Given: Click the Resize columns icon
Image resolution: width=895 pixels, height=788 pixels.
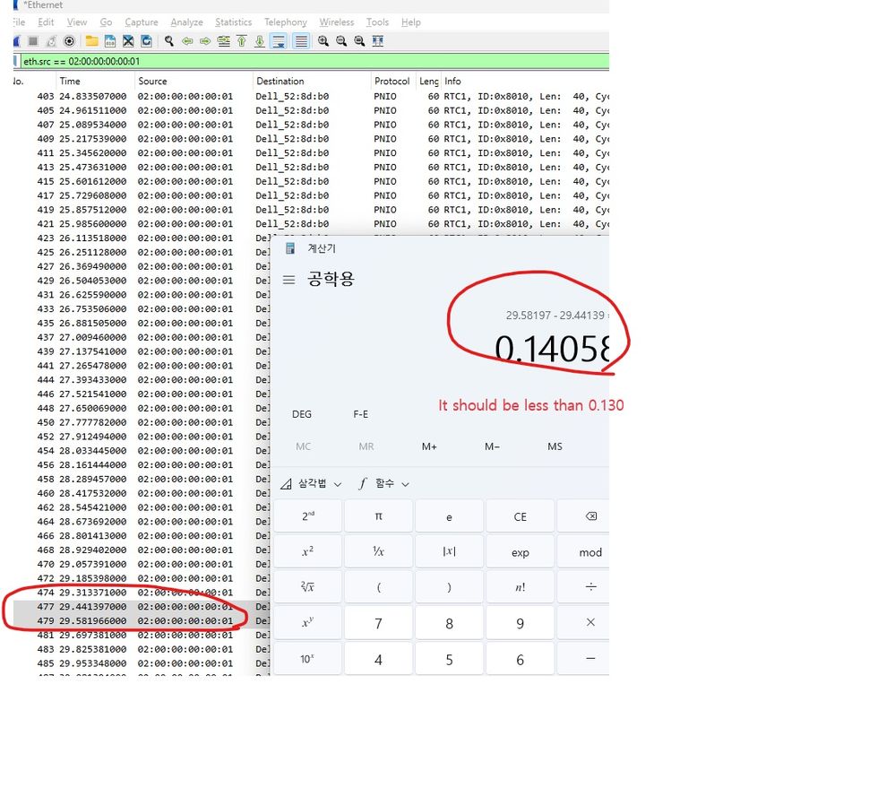Looking at the screenshot, I should coord(378,41).
